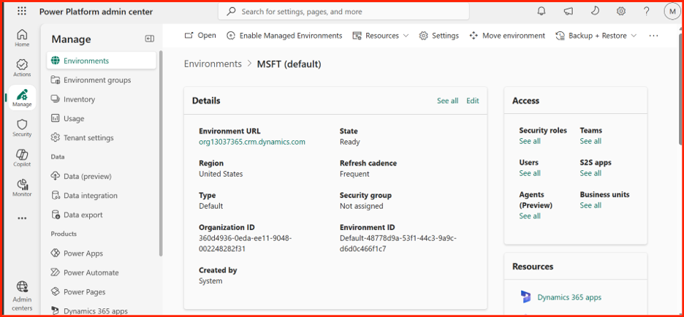Open Actions in left rail

[22, 68]
